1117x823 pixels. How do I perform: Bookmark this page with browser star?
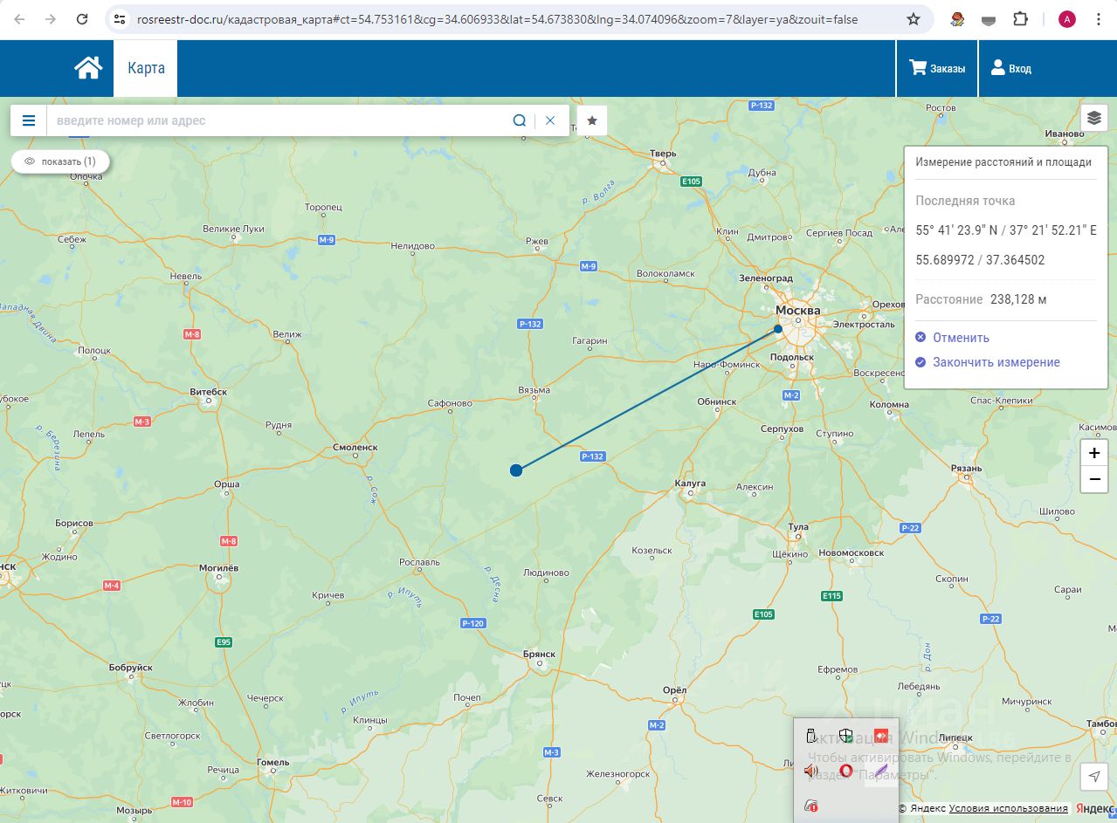click(914, 19)
